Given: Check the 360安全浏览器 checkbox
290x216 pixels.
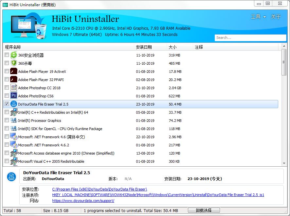Looking at the screenshot, I should (7, 55).
